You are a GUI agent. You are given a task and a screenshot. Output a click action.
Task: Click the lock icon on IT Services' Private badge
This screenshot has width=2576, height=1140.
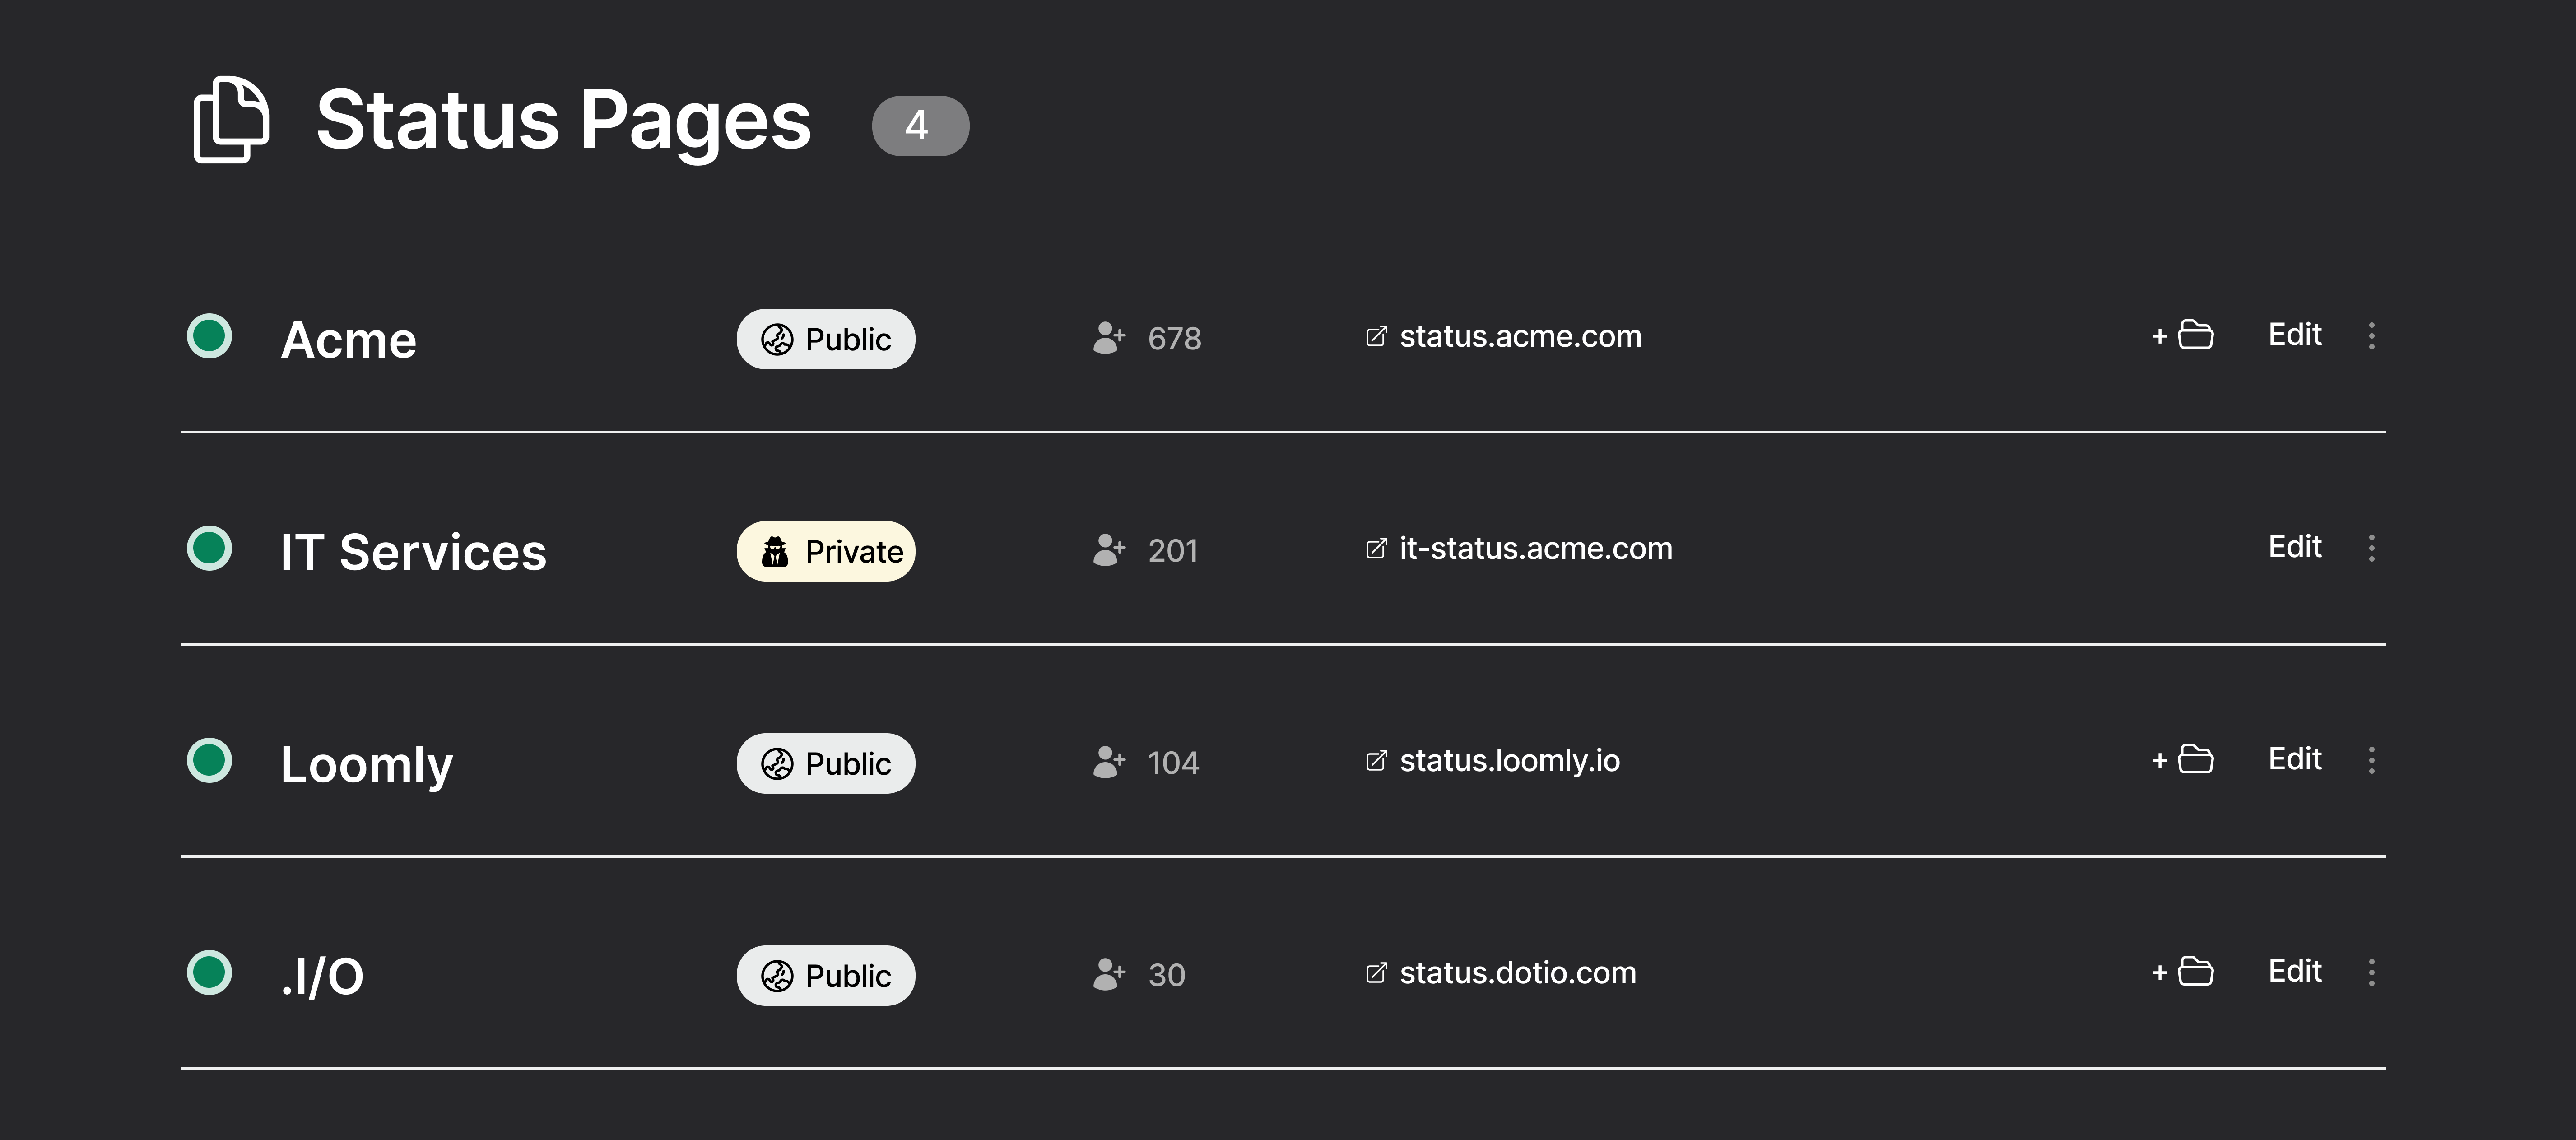[775, 550]
